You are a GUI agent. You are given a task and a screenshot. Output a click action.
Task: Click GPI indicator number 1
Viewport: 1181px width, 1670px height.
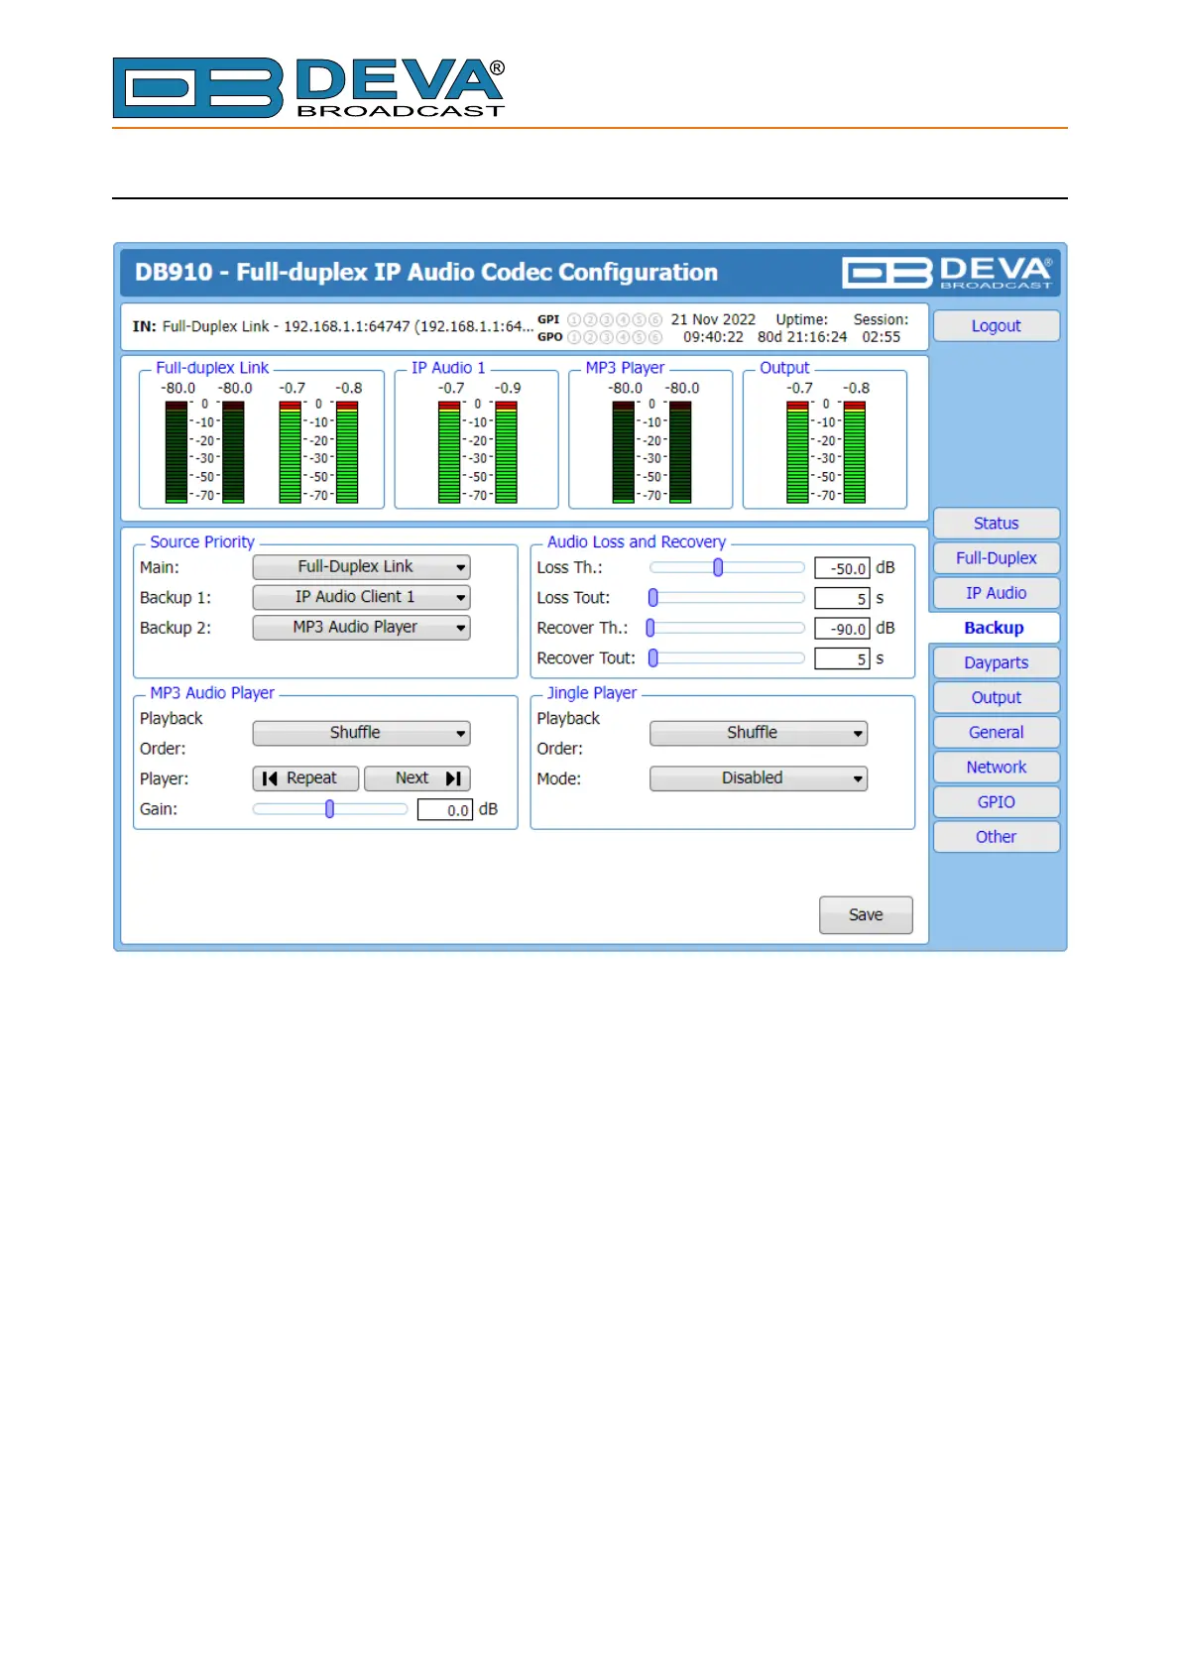574,320
